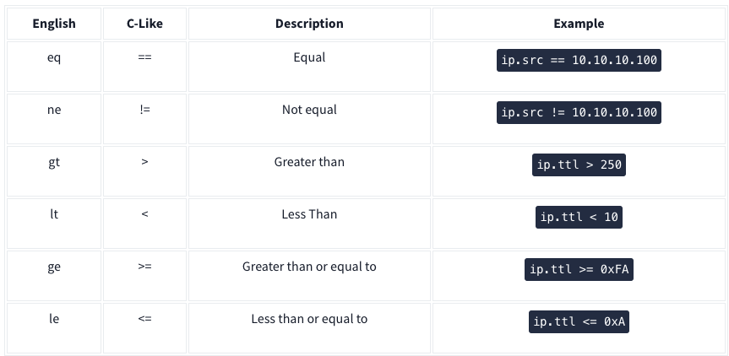Select the 'ip.ttl > 250' code snippet
Screen dimensions: 729x356
point(579,165)
